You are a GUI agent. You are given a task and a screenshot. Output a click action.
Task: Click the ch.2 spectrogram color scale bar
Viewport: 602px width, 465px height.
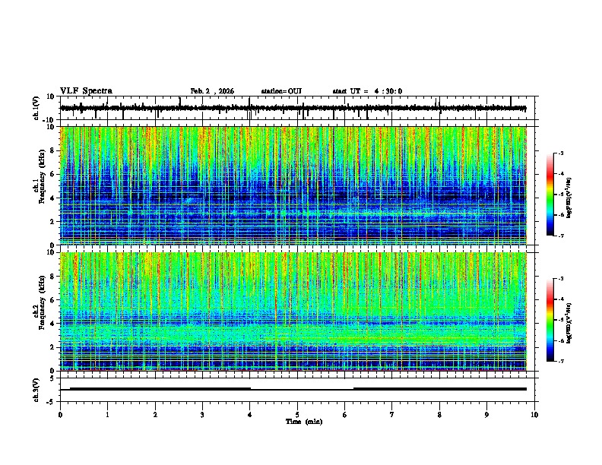550,320
